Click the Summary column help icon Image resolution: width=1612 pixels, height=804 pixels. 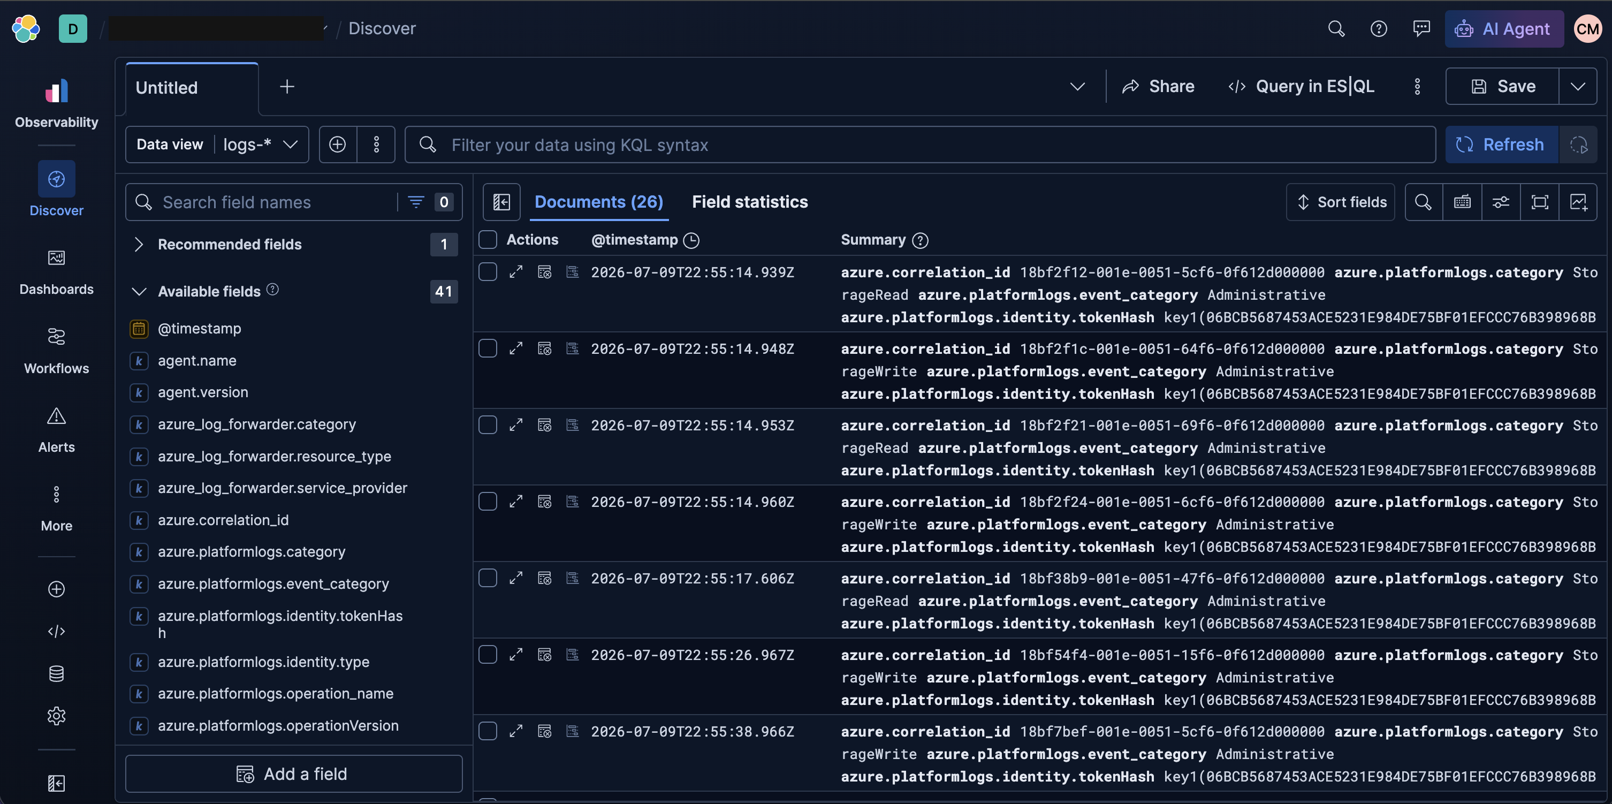tap(920, 240)
